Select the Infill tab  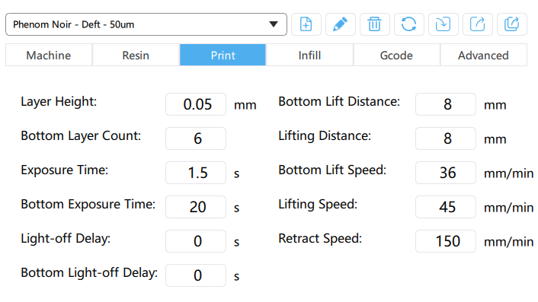click(x=309, y=55)
